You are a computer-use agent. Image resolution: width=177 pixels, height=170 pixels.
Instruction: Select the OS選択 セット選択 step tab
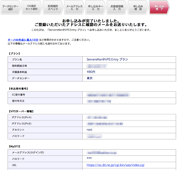click(x=32, y=8)
